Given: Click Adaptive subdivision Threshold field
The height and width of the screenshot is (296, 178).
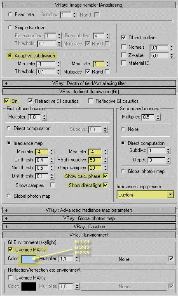Looking at the screenshot, I should [46, 72].
